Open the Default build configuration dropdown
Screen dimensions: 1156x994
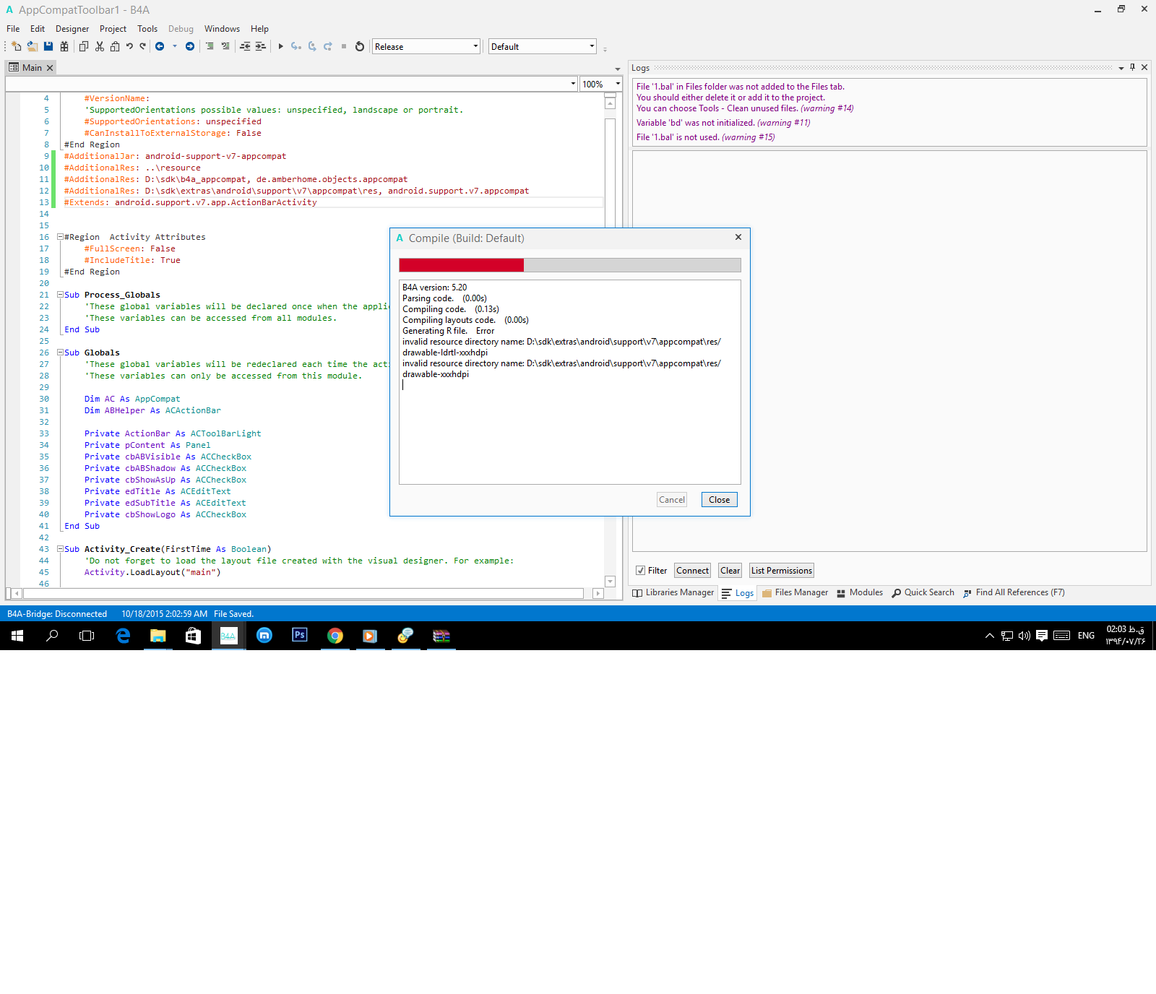pos(542,46)
